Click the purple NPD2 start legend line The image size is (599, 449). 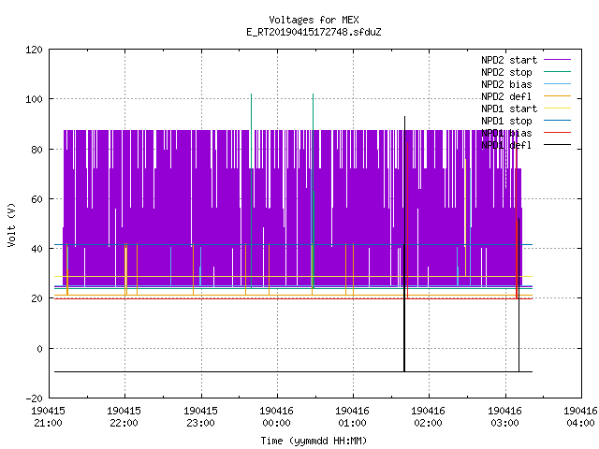(557, 60)
